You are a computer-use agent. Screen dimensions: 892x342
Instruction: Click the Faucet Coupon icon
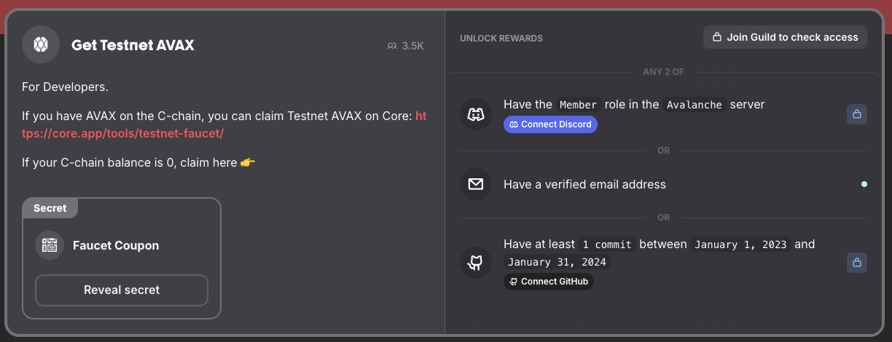pos(50,245)
